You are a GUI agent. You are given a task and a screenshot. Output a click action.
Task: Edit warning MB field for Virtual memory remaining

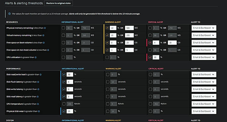pos(129,35)
